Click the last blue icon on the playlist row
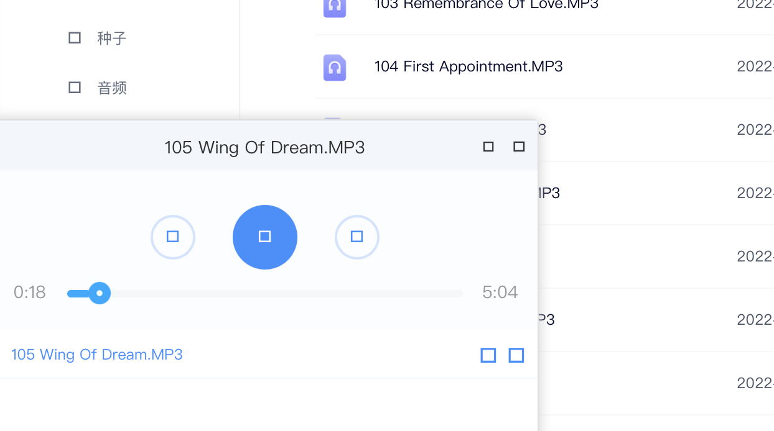The height and width of the screenshot is (431, 774). pyautogui.click(x=516, y=355)
